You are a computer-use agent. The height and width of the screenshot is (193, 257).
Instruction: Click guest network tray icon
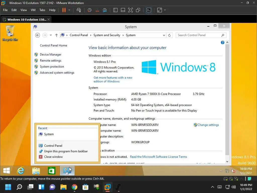click(227, 171)
